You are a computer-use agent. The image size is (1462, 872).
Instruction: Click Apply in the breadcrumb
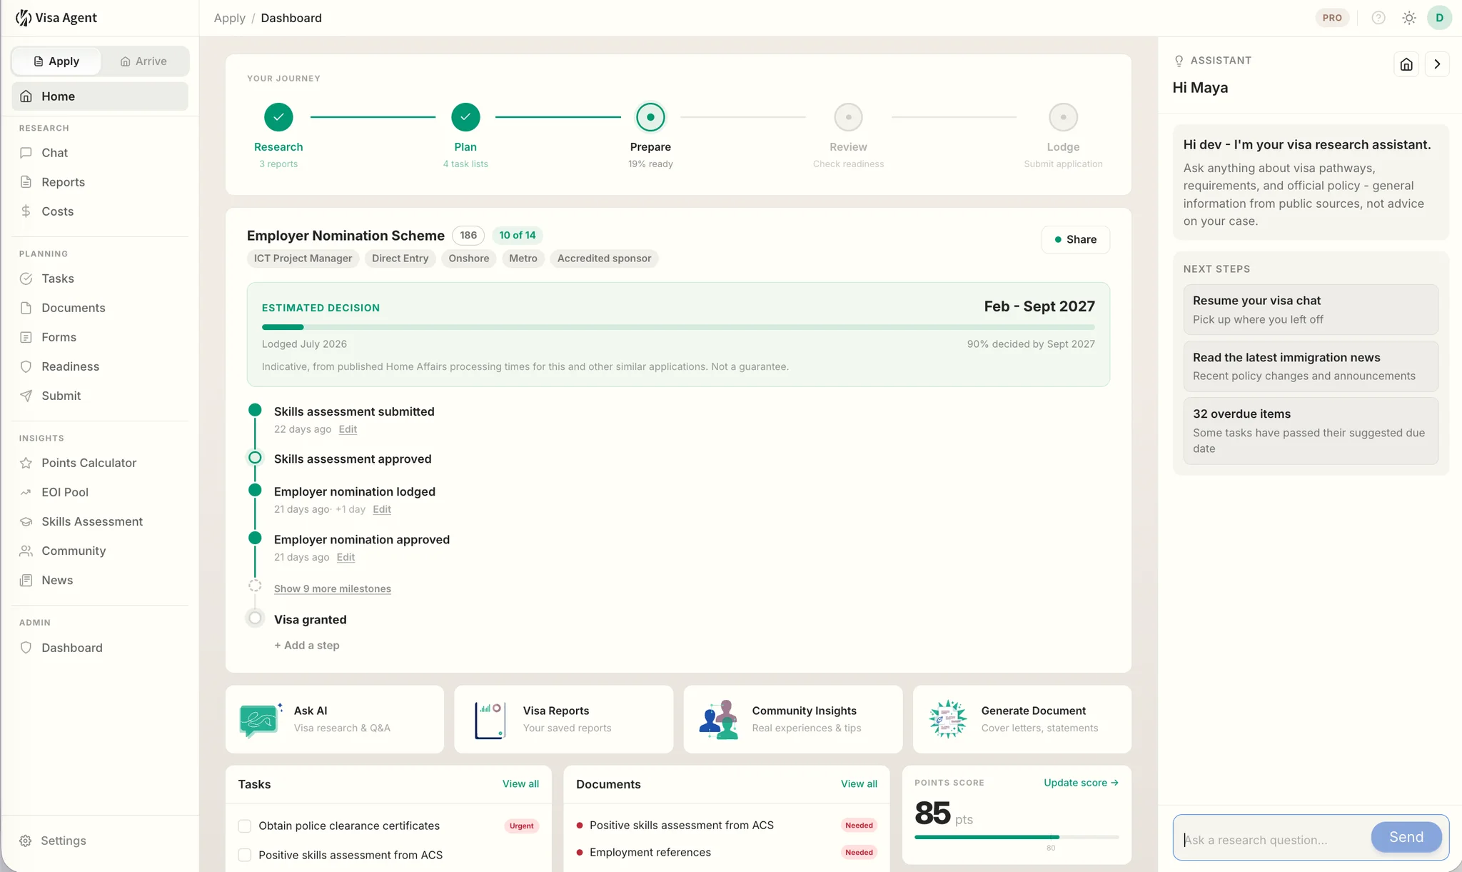pyautogui.click(x=229, y=18)
